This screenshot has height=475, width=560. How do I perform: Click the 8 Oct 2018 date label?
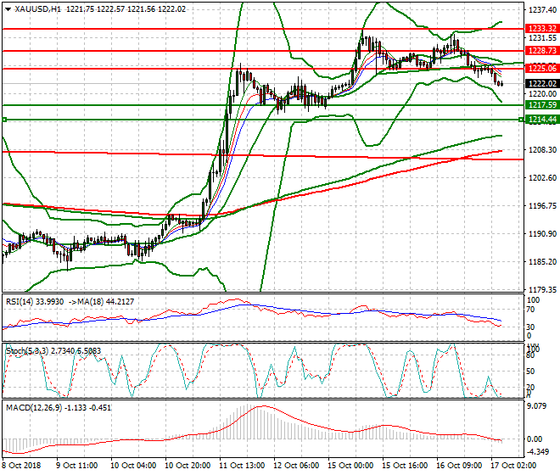(22, 466)
